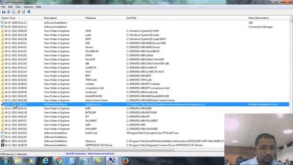This screenshot has width=293, height=165.
Task: Click the Refresh toolbar icon
Action: (x=9, y=12)
